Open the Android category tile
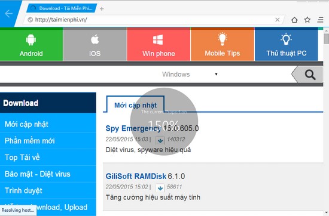 pyautogui.click(x=31, y=44)
